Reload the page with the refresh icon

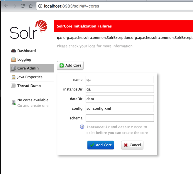[23, 6]
